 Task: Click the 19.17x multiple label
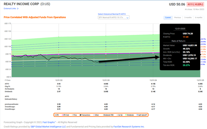203,52
